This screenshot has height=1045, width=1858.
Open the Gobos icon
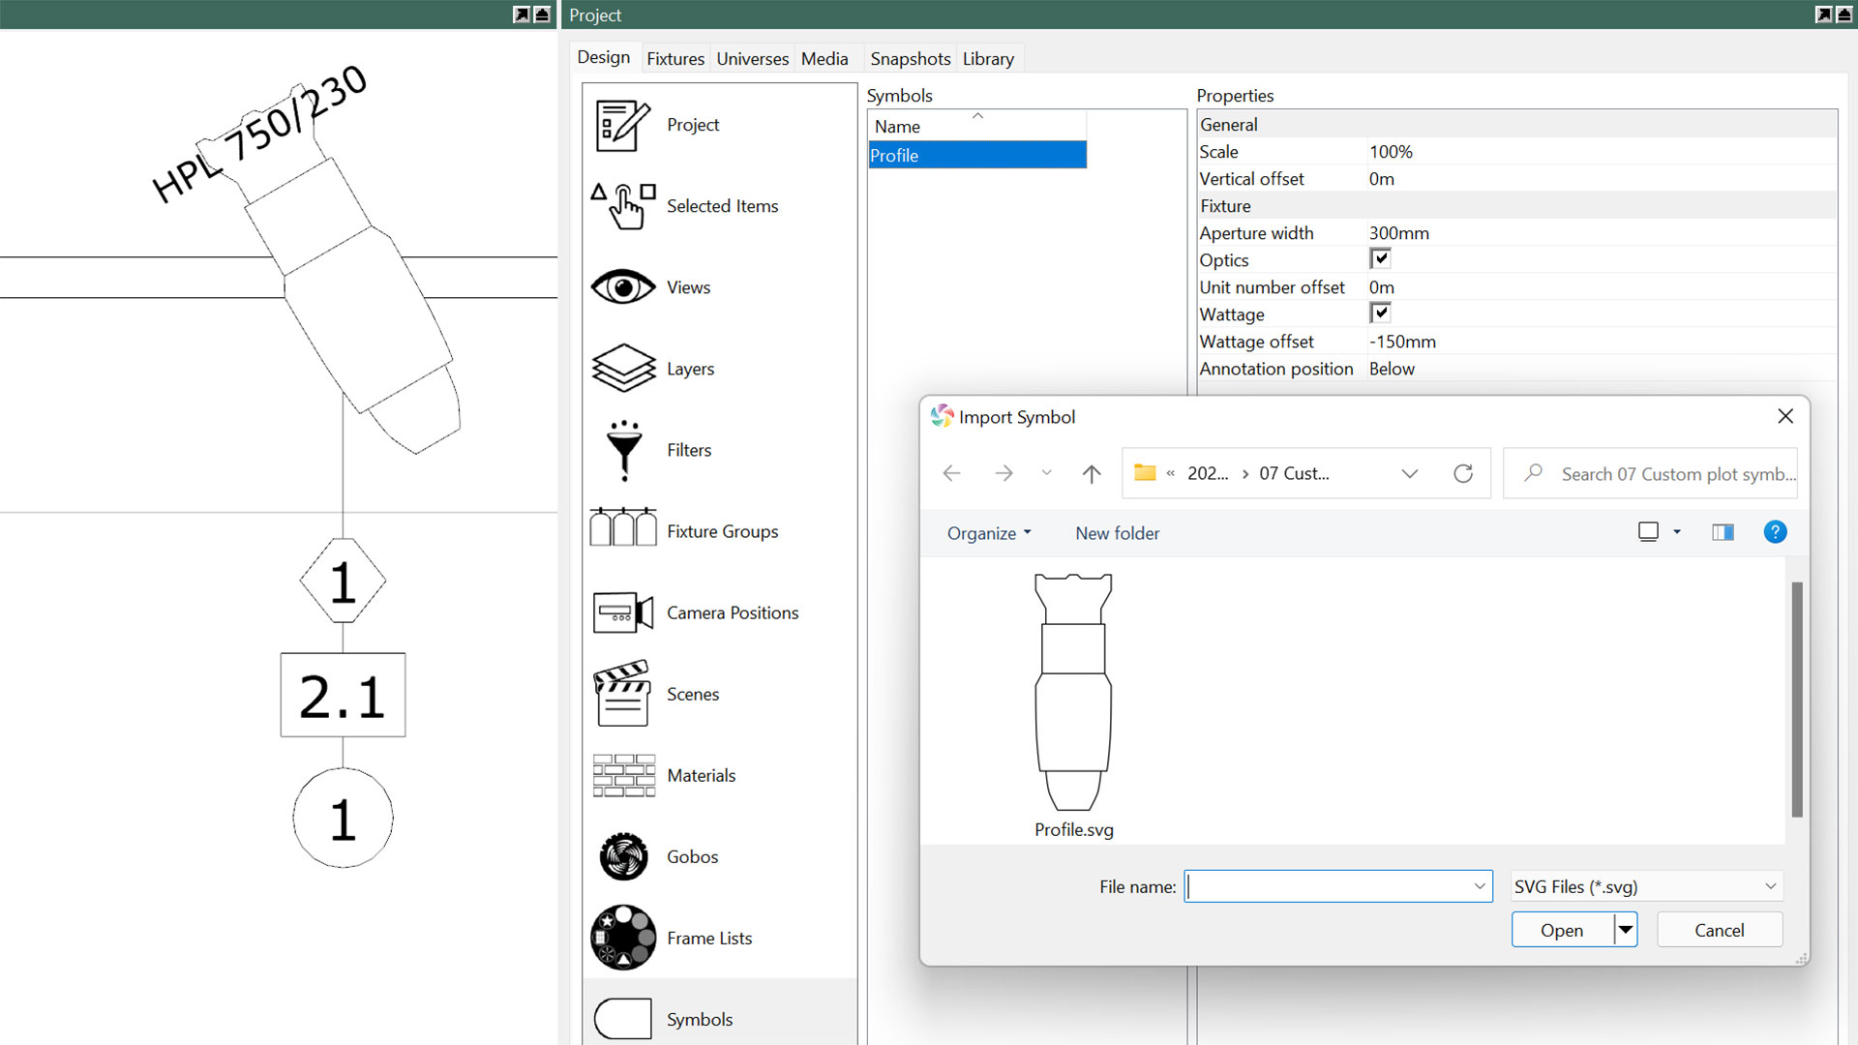click(x=623, y=856)
